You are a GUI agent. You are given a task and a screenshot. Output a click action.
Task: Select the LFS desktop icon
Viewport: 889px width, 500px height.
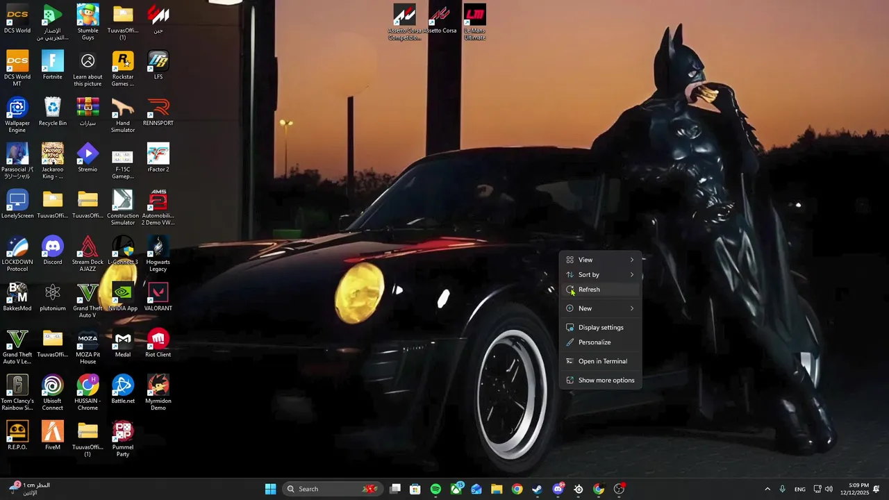pyautogui.click(x=158, y=65)
